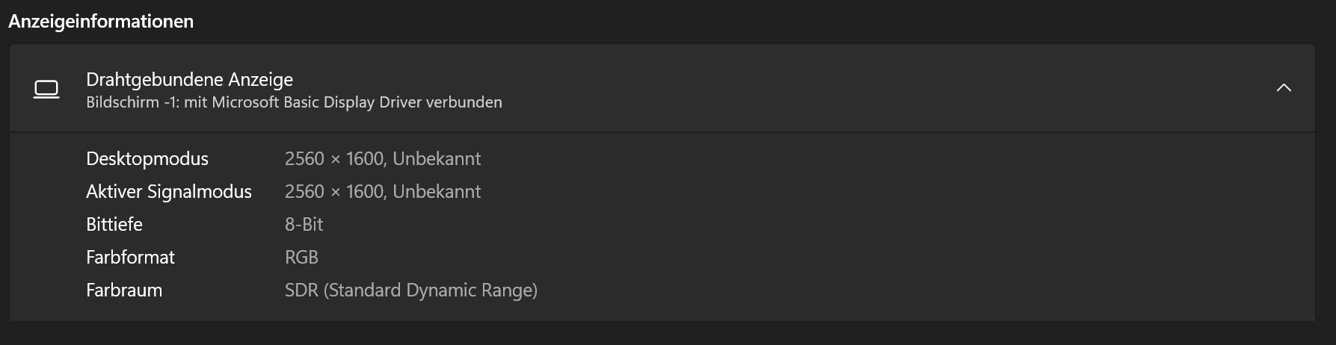Select the Drahtgebundene Anzeige title
The image size is (1336, 345).
tap(189, 79)
